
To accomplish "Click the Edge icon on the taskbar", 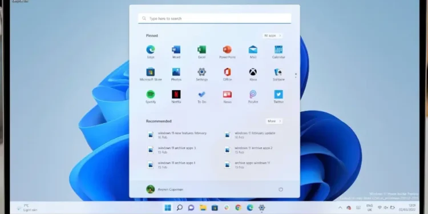I will pos(250,208).
